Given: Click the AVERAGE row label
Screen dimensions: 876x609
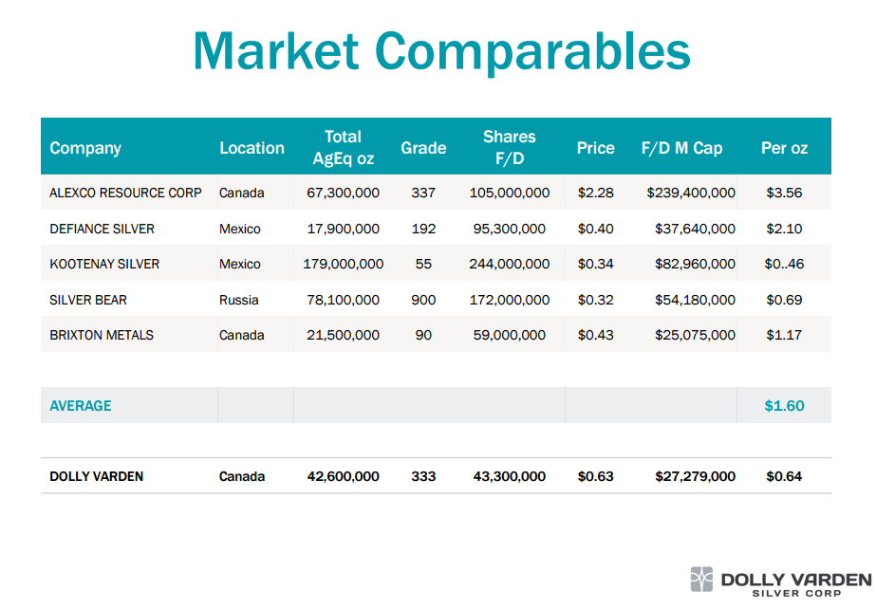Looking at the screenshot, I should [81, 406].
